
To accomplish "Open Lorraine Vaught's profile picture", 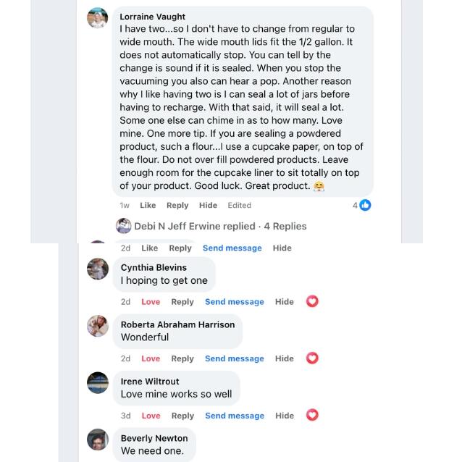I will pos(98,18).
